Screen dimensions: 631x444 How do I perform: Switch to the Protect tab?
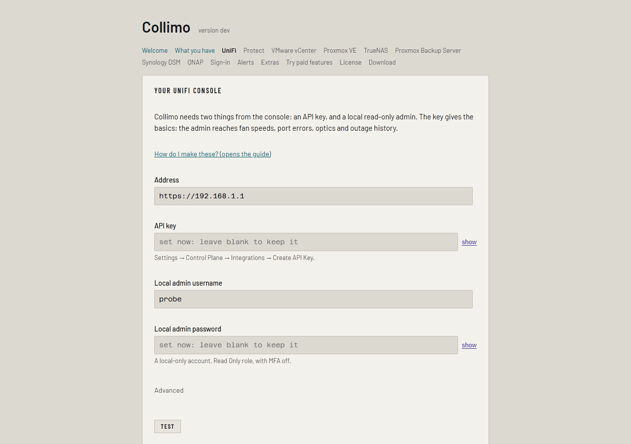pyautogui.click(x=254, y=50)
